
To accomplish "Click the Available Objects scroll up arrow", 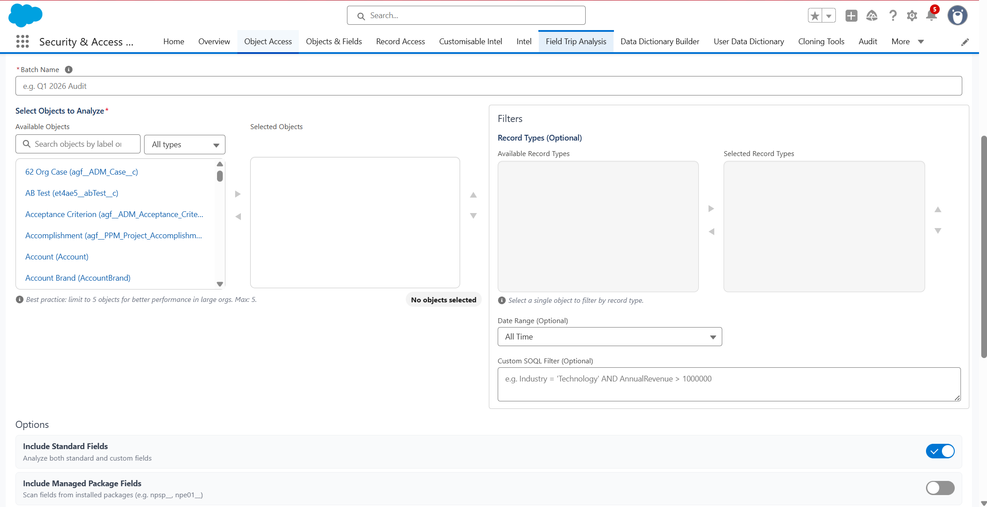I will pos(220,164).
